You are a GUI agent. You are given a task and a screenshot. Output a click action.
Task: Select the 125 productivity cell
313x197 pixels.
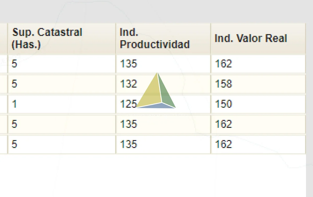point(128,104)
